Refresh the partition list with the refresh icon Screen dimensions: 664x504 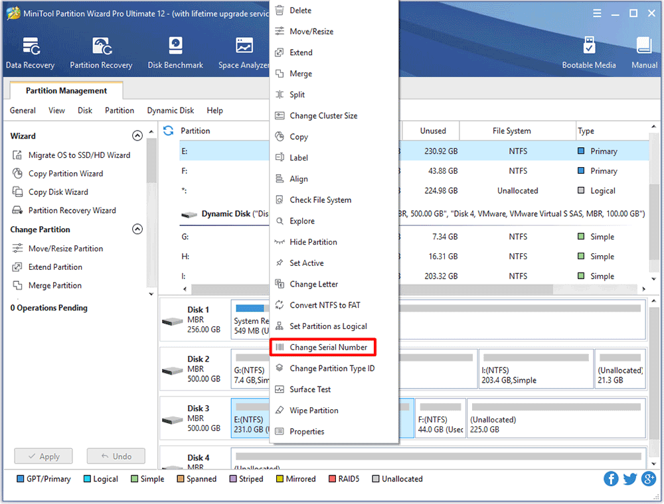tap(168, 131)
